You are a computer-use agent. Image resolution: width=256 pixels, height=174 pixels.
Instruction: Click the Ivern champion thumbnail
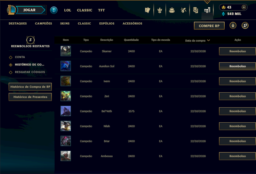click(66, 81)
